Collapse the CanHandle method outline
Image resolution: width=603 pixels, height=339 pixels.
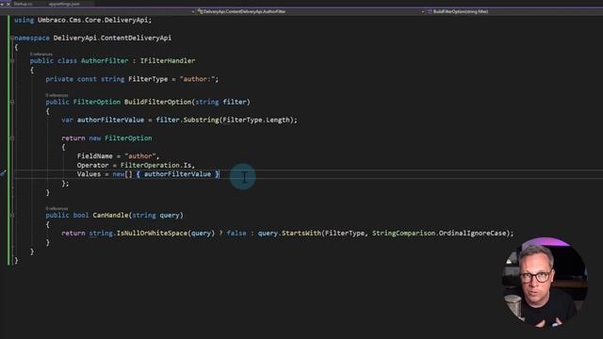(x=12, y=216)
